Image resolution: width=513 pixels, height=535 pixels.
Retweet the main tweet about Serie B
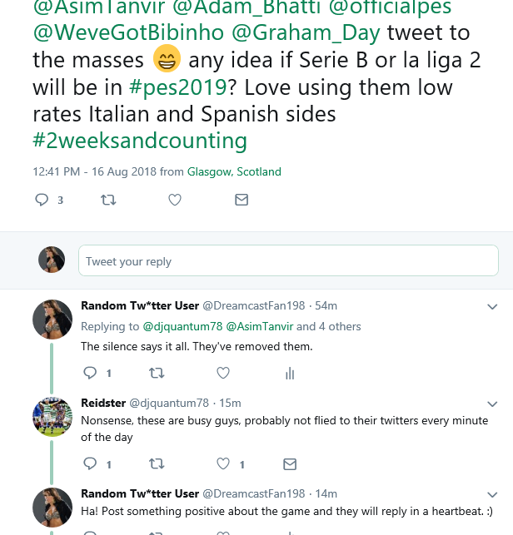pyautogui.click(x=108, y=200)
